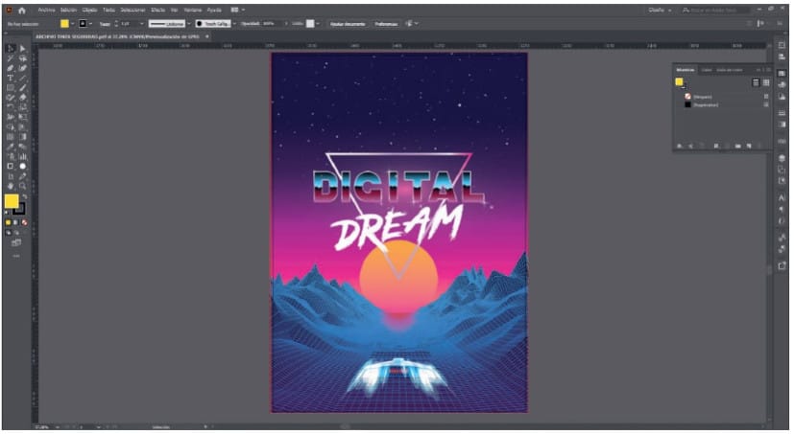Expand the stroke profile Uniforme dropdown

pos(188,22)
